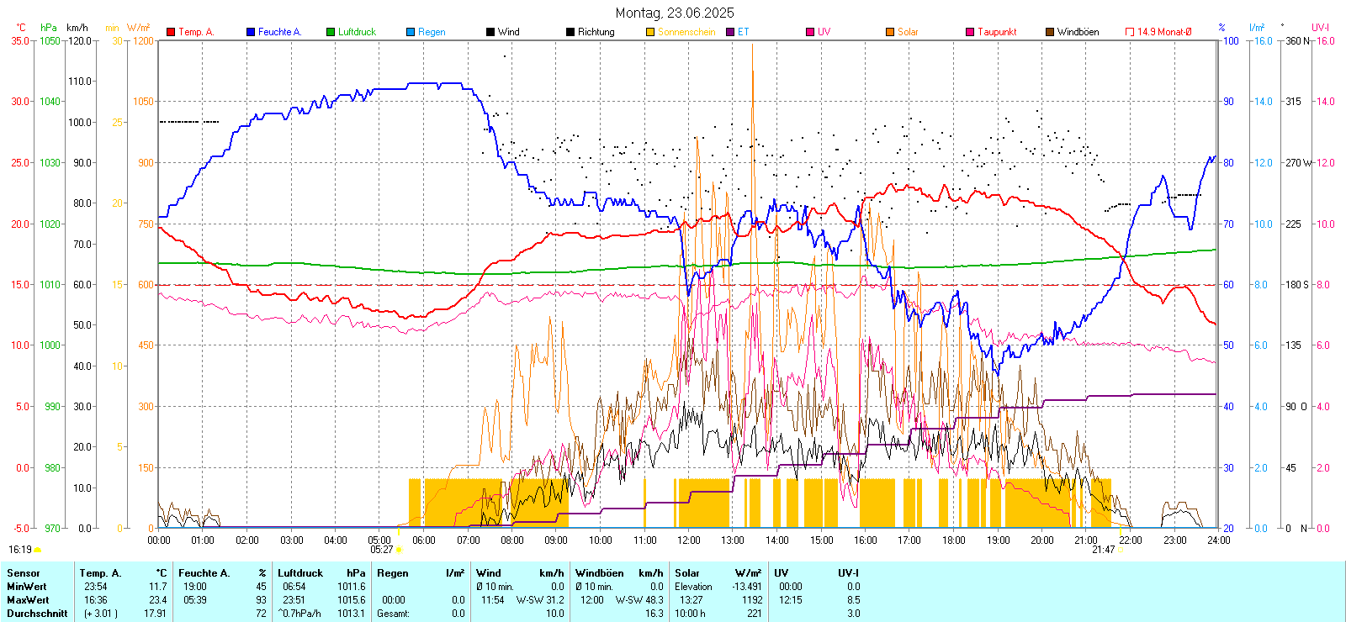Click the sunset marker at 21:47

(x=1121, y=550)
